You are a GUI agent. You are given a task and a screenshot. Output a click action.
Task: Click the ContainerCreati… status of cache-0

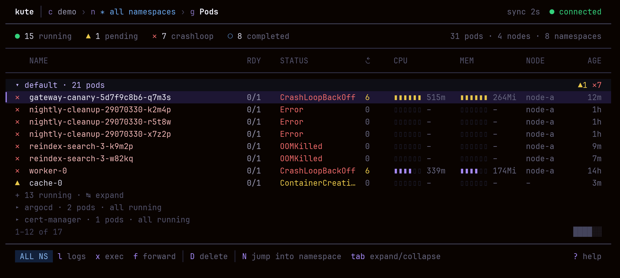[x=318, y=183]
